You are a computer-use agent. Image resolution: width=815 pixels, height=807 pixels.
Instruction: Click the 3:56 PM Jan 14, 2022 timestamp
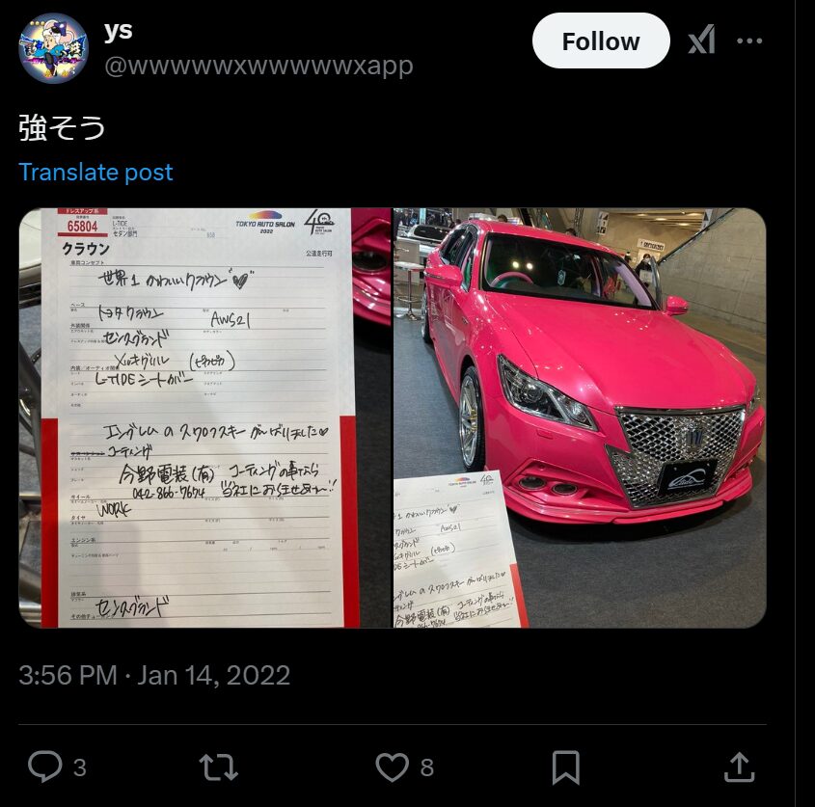coord(154,675)
